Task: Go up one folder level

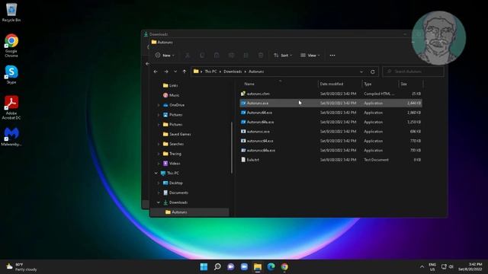Action: click(185, 72)
